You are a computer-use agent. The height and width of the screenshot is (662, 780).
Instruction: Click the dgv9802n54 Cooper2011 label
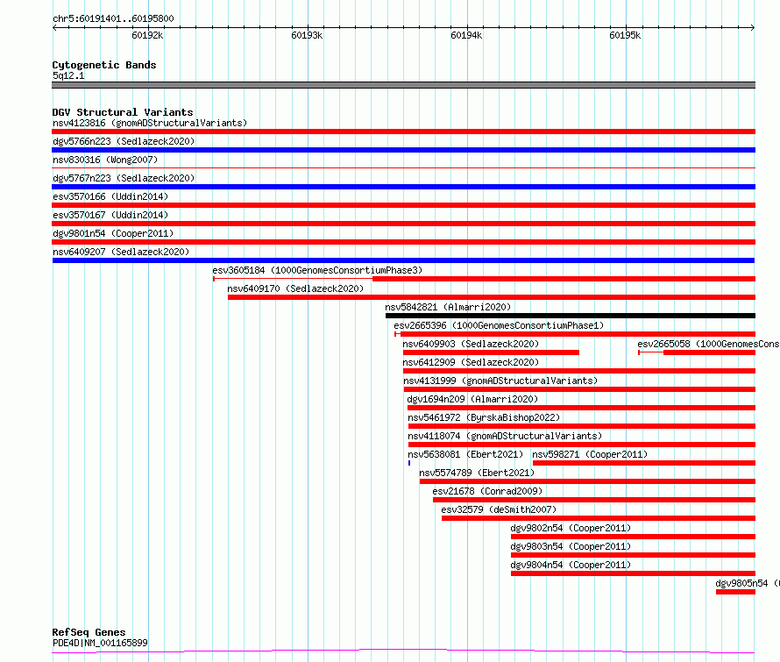point(571,528)
